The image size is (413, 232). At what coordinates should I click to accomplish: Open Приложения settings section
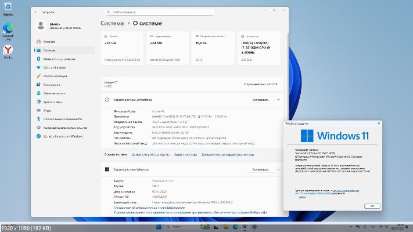(x=64, y=85)
